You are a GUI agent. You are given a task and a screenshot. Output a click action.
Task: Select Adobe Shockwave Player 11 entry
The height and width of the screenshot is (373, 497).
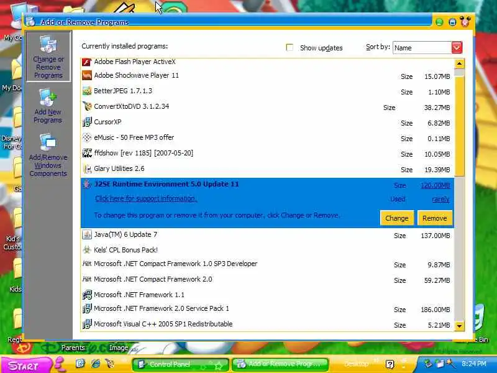click(268, 75)
